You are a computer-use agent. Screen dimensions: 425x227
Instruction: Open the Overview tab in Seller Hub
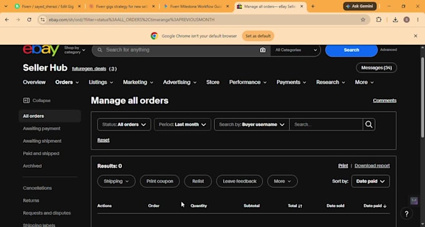point(34,82)
